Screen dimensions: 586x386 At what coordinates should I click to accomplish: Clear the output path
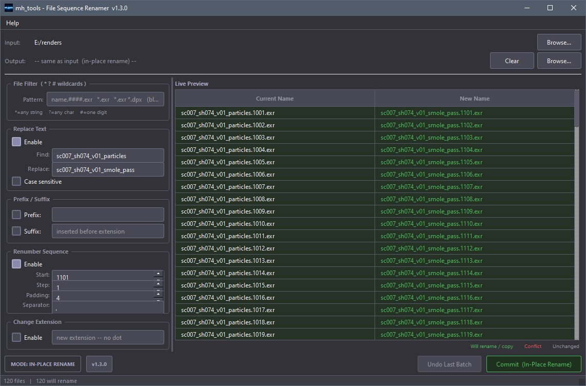click(x=512, y=61)
